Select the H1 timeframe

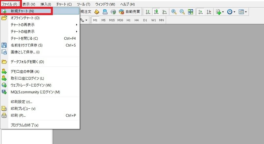pyautogui.click(x=128, y=20)
